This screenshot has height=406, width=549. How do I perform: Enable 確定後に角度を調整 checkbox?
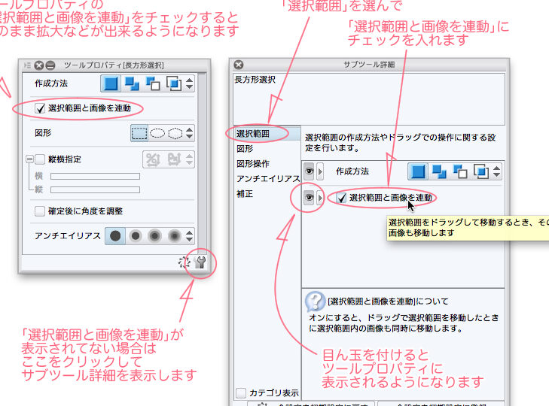40,211
